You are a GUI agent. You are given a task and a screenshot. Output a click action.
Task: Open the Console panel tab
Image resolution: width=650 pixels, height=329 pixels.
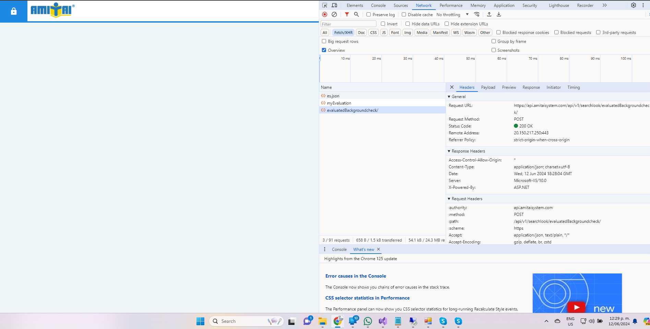[378, 5]
